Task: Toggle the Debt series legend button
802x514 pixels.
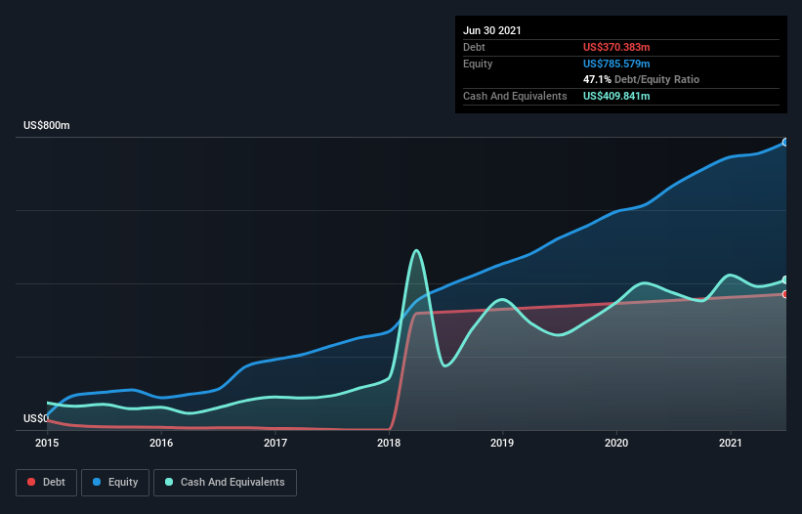Action: (x=47, y=483)
